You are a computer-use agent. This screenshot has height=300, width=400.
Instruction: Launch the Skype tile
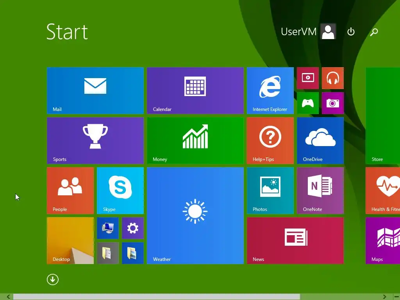(120, 190)
